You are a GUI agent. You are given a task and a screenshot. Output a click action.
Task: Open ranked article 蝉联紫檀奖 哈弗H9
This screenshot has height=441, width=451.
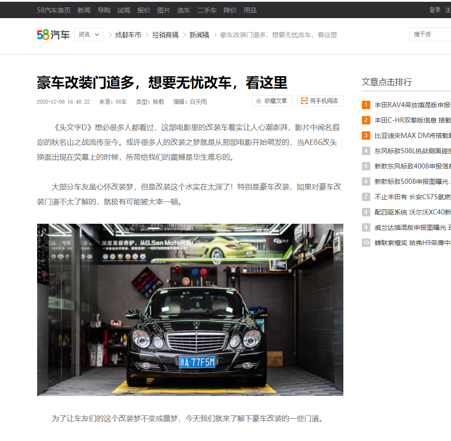click(412, 243)
